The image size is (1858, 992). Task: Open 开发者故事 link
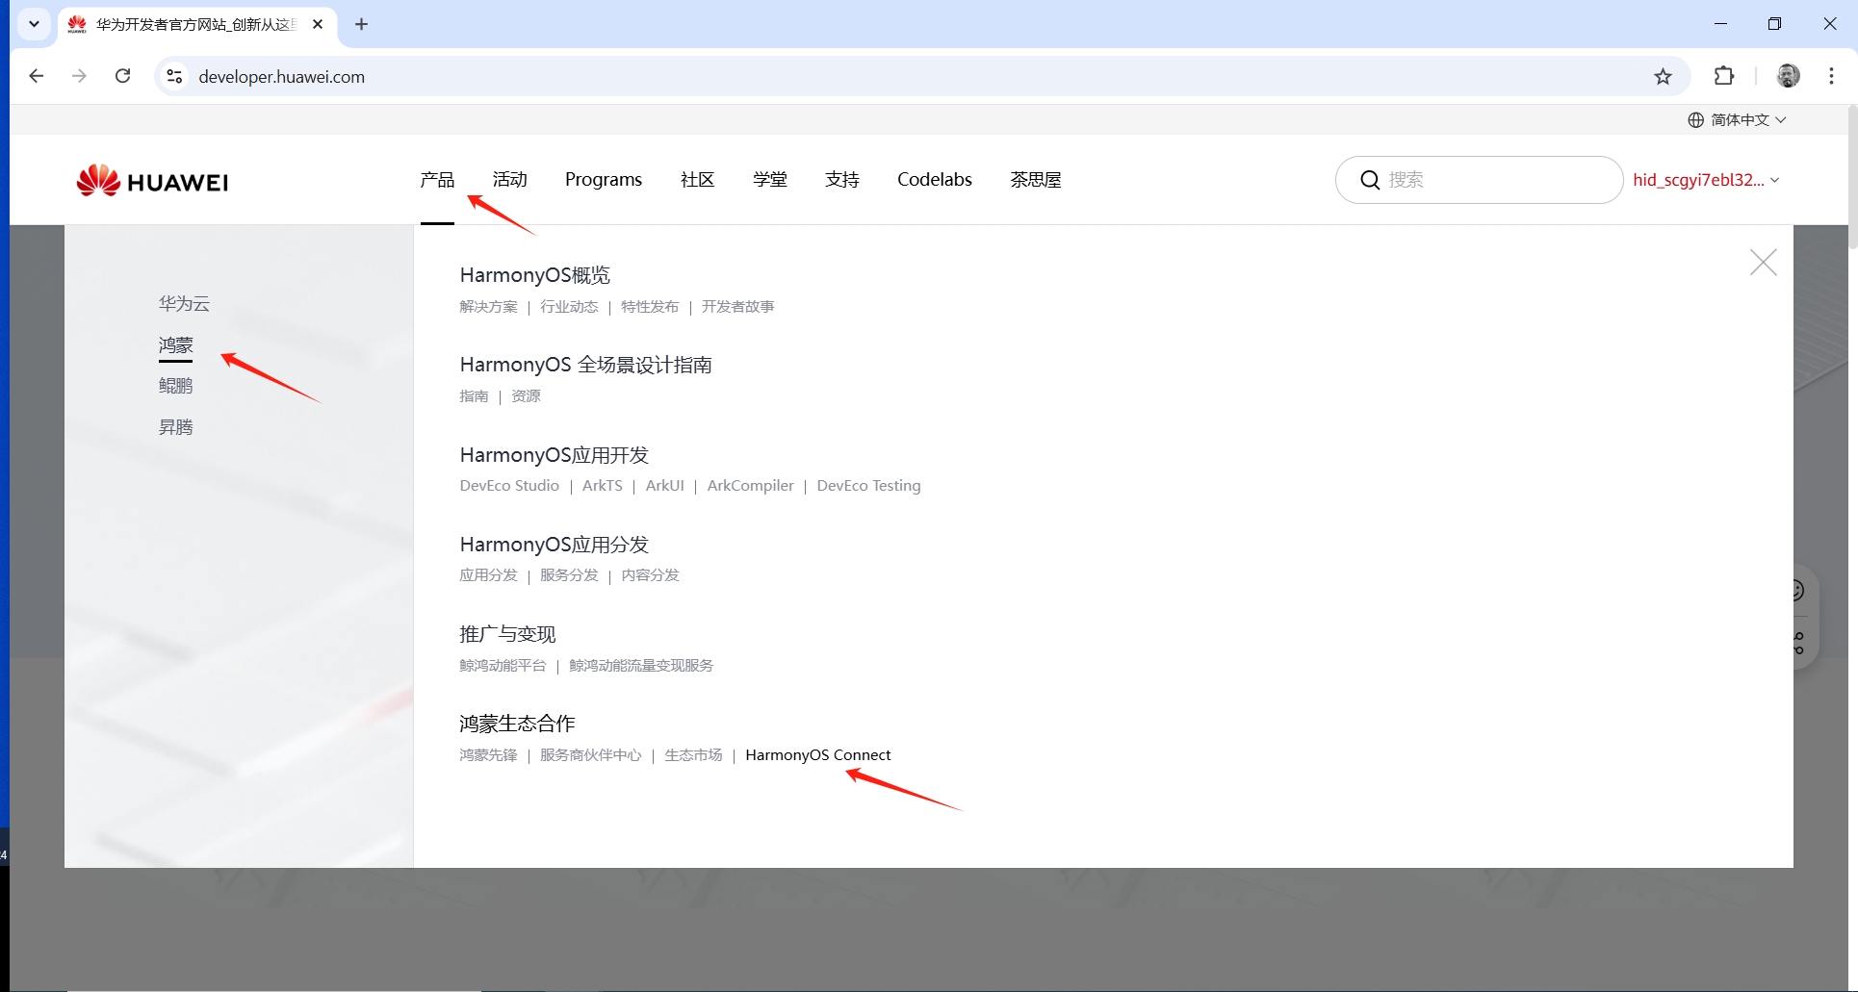738,307
